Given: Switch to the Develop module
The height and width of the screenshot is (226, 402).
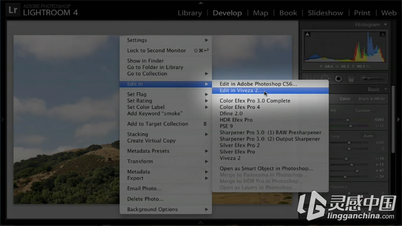Looking at the screenshot, I should point(227,13).
